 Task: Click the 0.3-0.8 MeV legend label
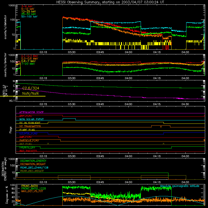[30, 58]
